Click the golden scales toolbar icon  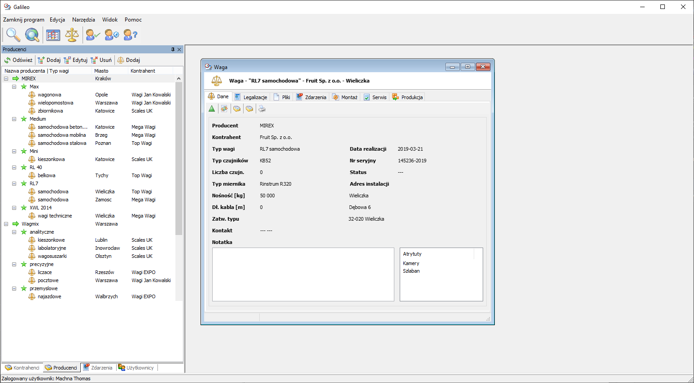point(72,35)
